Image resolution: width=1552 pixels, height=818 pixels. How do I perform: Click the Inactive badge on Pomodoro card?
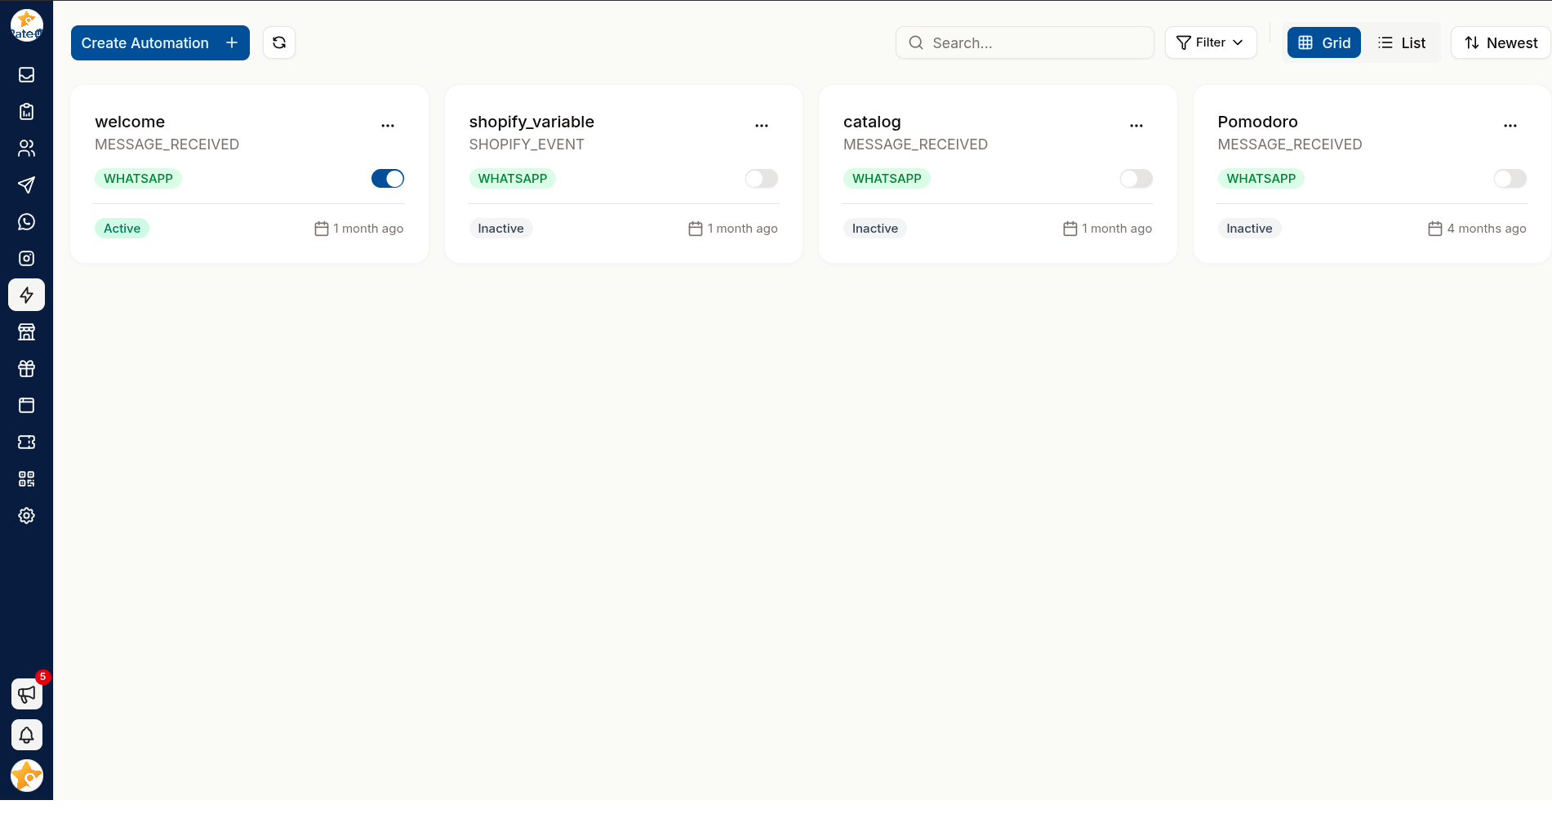pos(1249,229)
